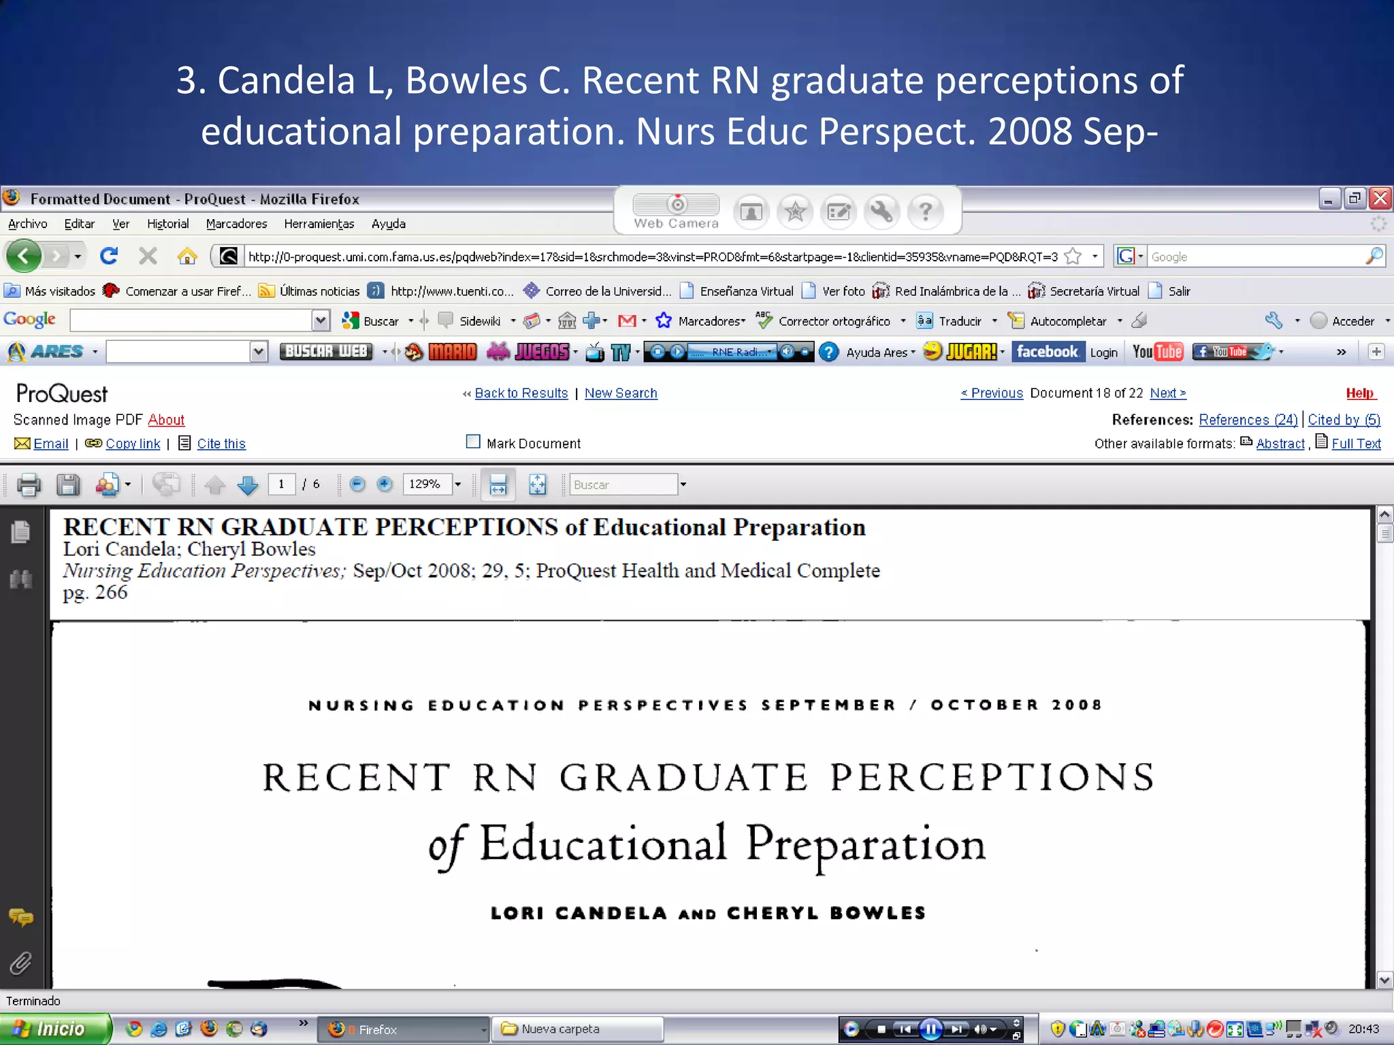Open the Ver menu

click(120, 224)
